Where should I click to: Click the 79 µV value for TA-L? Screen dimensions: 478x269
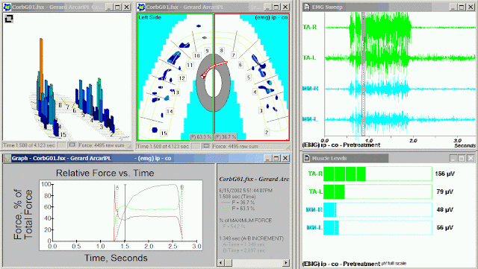pyautogui.click(x=445, y=192)
